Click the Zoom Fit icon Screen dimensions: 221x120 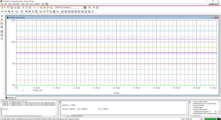pyautogui.click(x=12, y=11)
